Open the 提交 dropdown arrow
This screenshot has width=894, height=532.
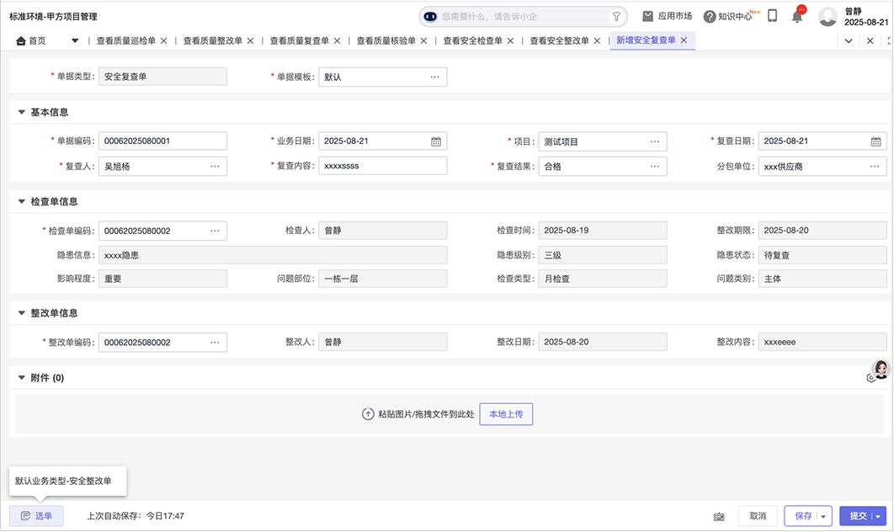coord(880,516)
